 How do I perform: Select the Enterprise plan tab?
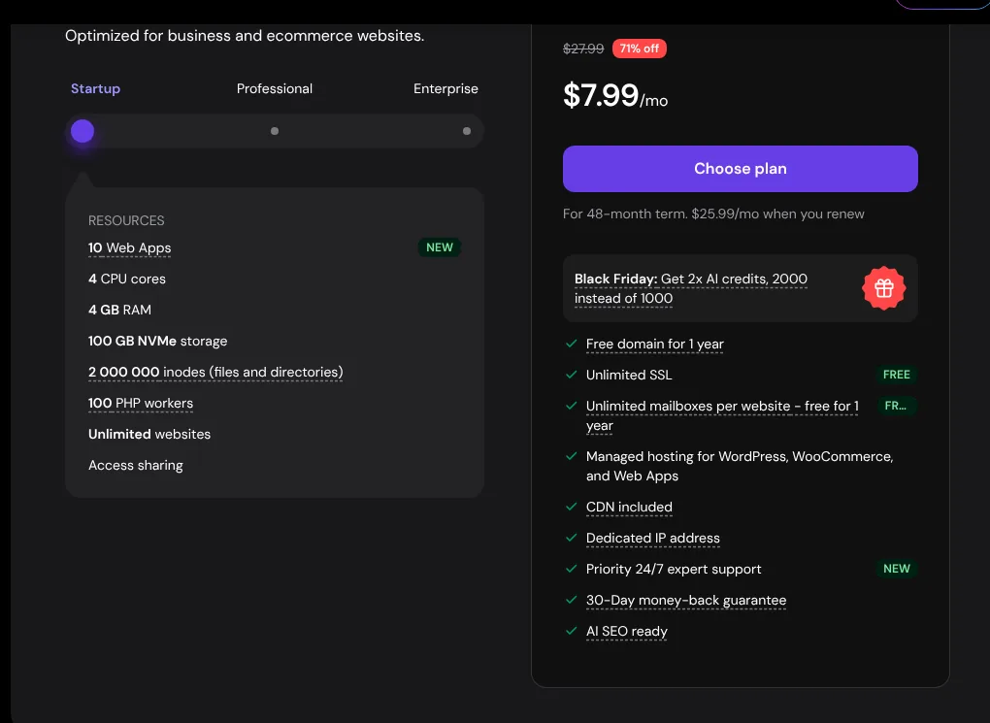[x=445, y=88]
